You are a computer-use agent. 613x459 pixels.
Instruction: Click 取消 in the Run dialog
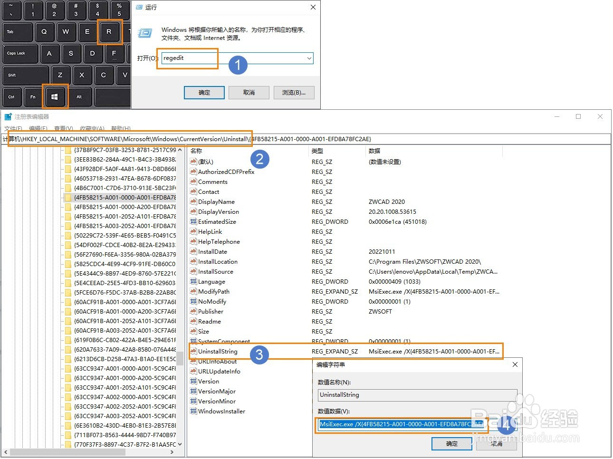[x=249, y=93]
